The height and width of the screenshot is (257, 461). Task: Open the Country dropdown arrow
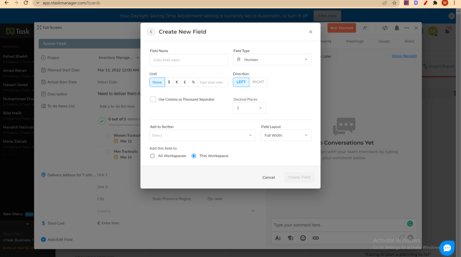coord(253,211)
